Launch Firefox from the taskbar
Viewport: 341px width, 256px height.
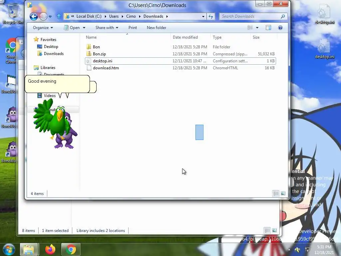pyautogui.click(x=50, y=249)
